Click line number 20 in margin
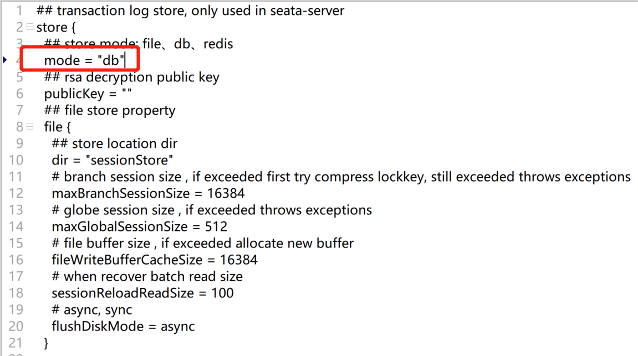 [16, 326]
